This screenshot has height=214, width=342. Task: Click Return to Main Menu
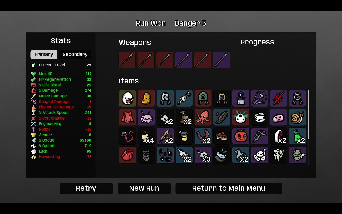coord(229,188)
